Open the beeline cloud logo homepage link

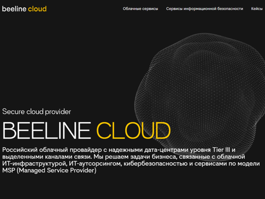[x=24, y=9]
